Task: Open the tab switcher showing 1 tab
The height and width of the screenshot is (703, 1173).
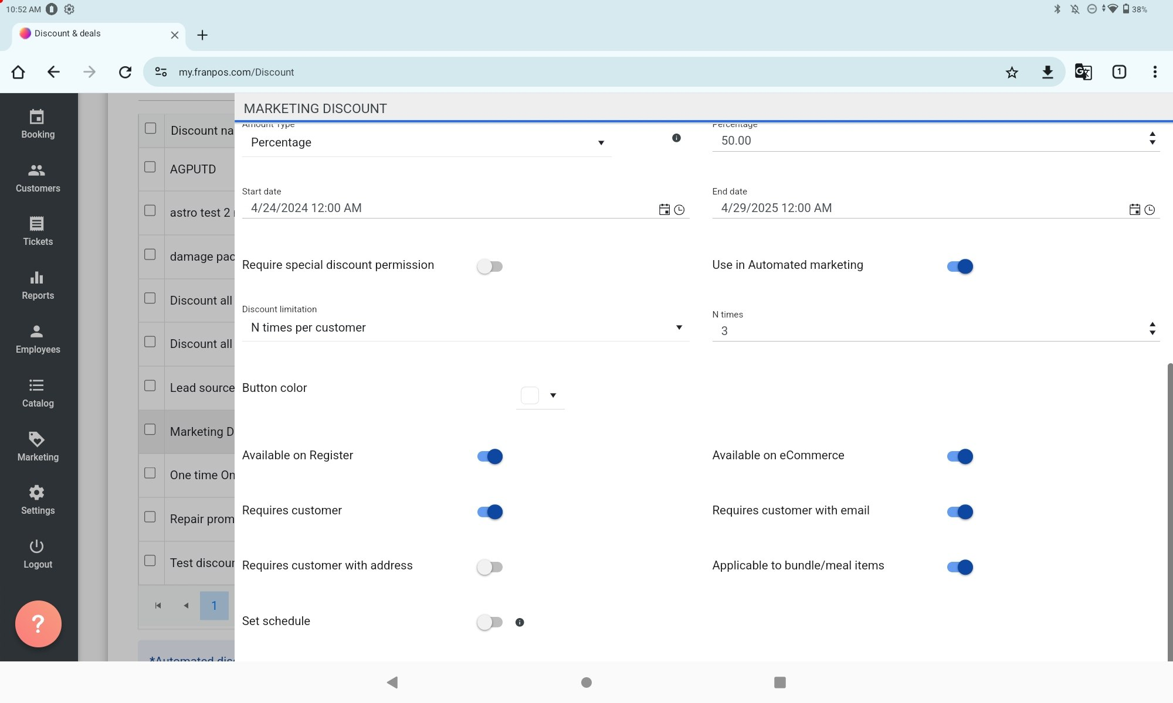Action: [x=1119, y=72]
